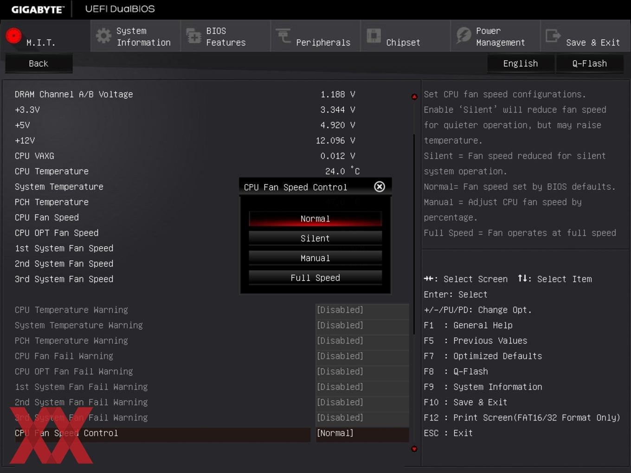
Task: Open the System Information tab
Action: 135,36
